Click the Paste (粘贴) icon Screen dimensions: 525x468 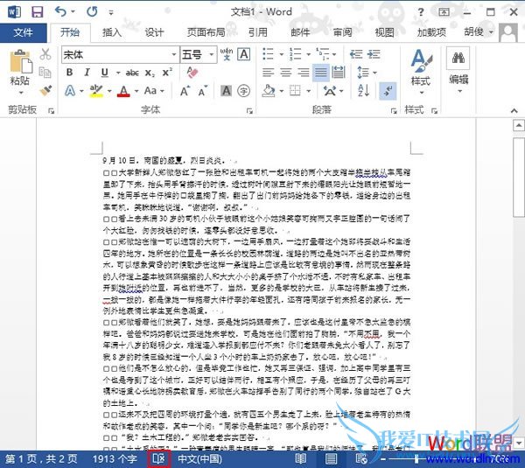pos(19,66)
